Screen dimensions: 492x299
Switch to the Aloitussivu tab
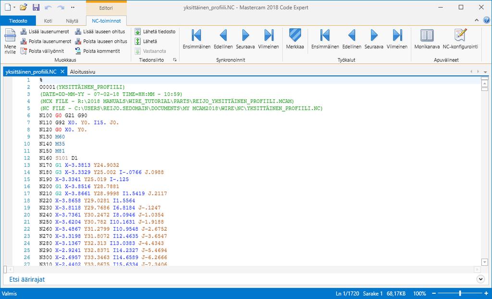coord(83,72)
